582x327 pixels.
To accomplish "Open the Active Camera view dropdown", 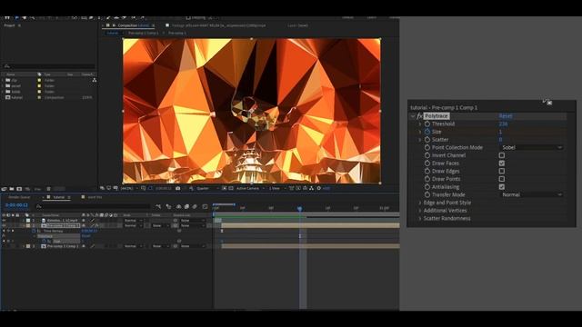I will (x=251, y=188).
